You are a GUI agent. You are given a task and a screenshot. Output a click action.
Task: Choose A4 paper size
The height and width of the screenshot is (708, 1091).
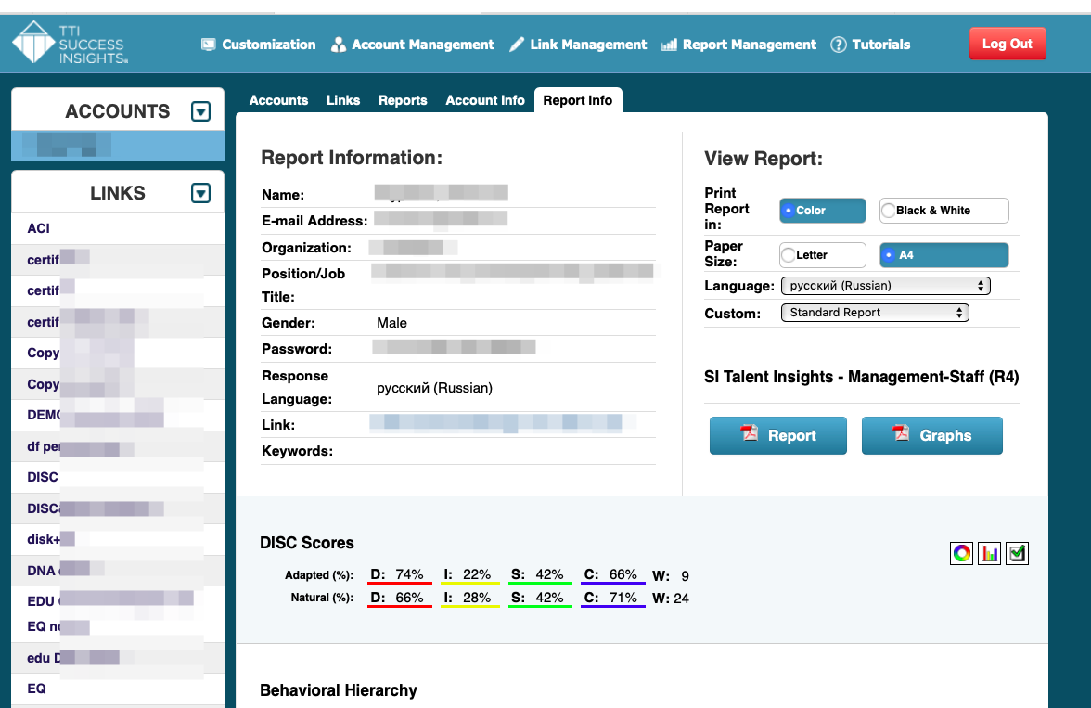[943, 255]
